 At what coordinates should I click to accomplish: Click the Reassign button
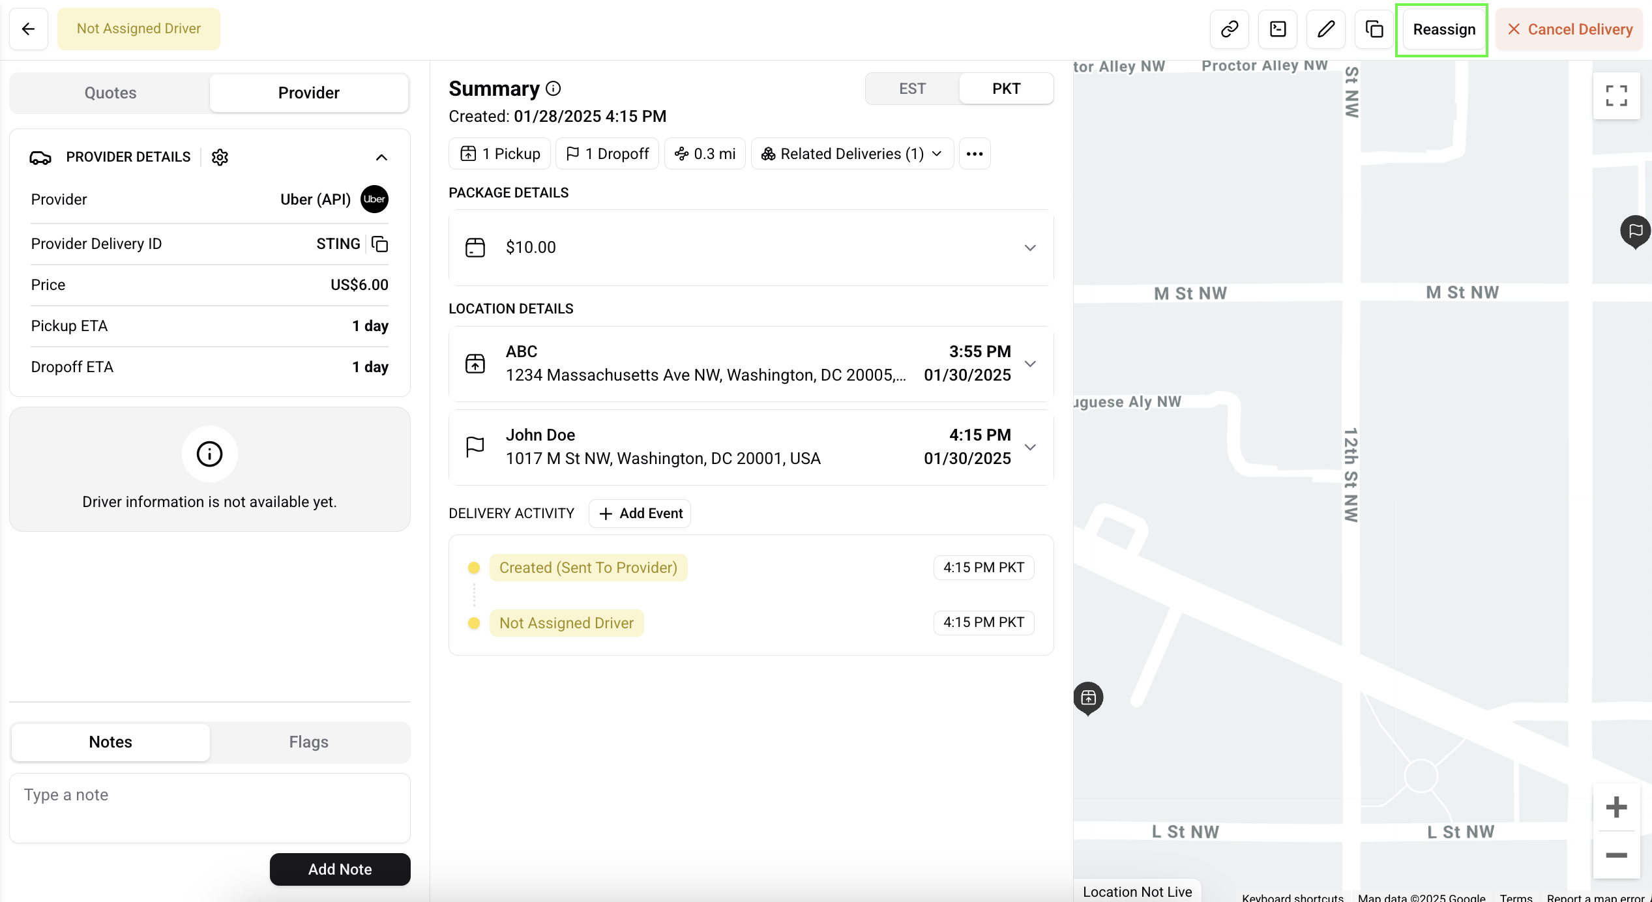point(1443,29)
